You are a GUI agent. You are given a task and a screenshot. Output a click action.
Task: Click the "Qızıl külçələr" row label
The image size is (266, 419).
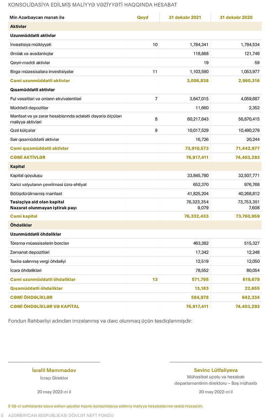pyautogui.click(x=23, y=131)
